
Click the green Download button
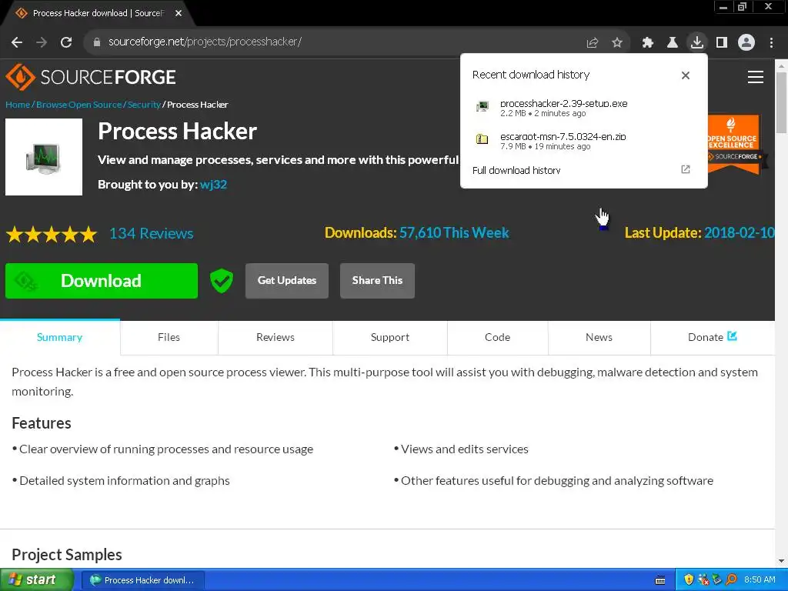[102, 281]
